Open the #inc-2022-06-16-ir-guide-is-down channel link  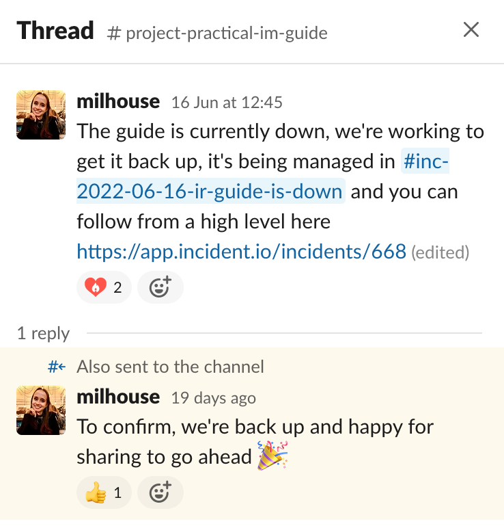263,176
